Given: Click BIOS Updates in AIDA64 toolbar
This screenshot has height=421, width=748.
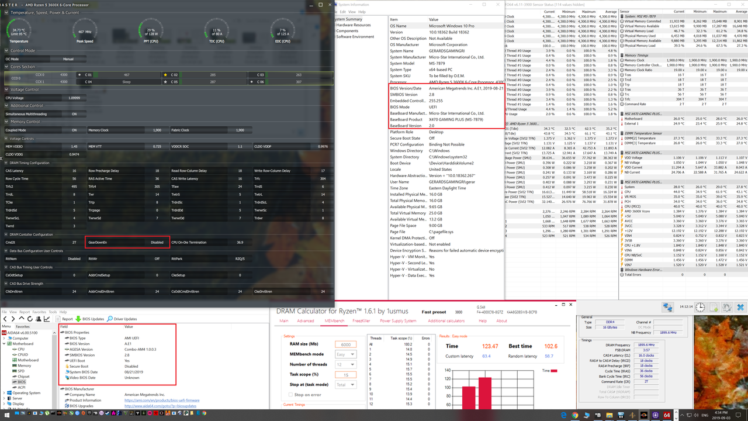Looking at the screenshot, I should pyautogui.click(x=89, y=319).
